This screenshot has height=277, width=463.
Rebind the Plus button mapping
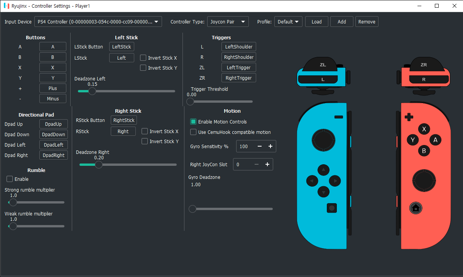pos(53,88)
